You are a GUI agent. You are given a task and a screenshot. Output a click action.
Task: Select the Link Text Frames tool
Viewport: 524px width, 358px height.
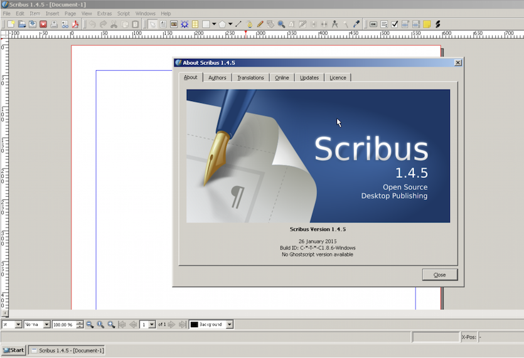click(313, 24)
